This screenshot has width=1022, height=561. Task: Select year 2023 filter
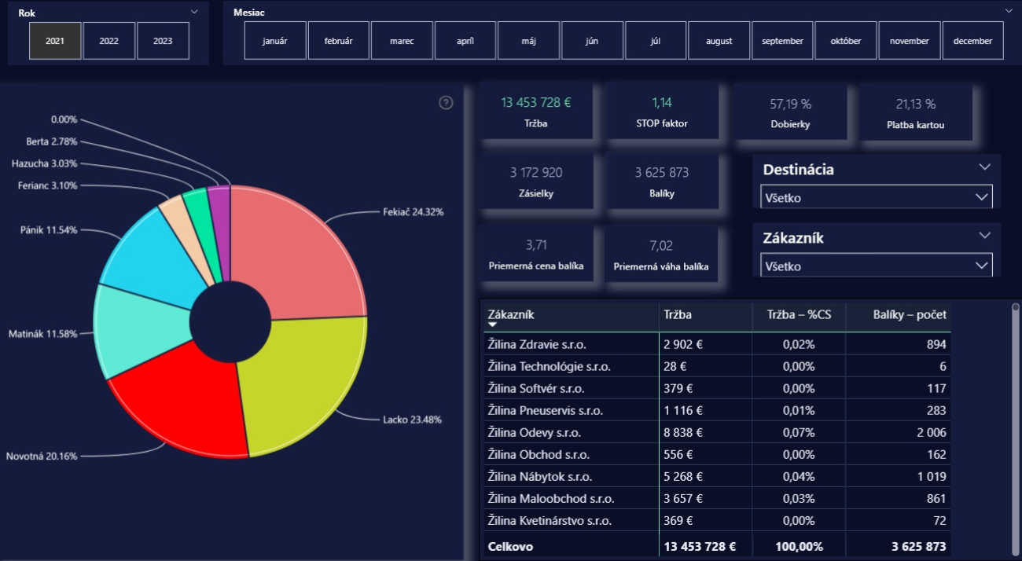pyautogui.click(x=163, y=41)
